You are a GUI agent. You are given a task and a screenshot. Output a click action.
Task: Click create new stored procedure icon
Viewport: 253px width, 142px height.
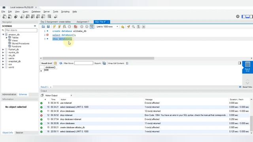point(38,17)
